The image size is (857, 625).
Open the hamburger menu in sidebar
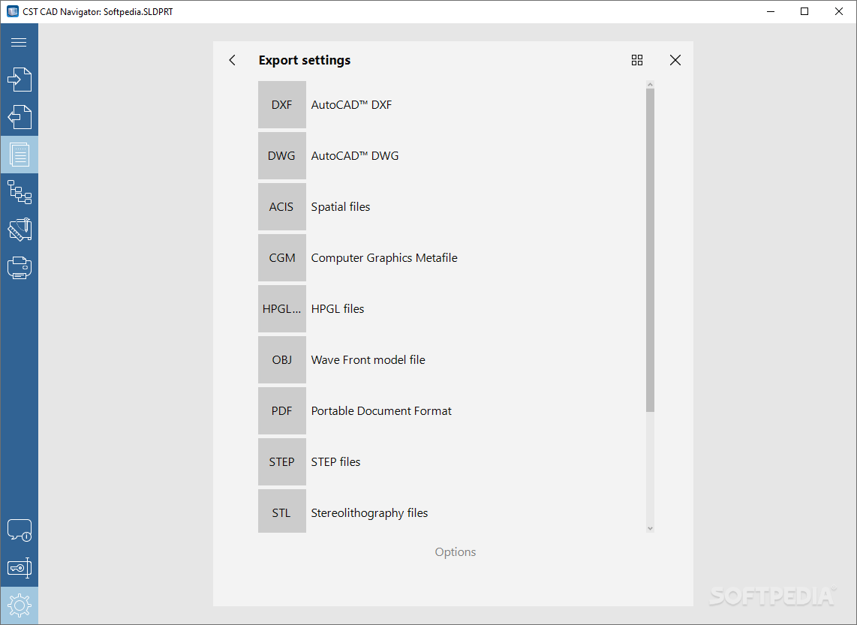click(19, 42)
